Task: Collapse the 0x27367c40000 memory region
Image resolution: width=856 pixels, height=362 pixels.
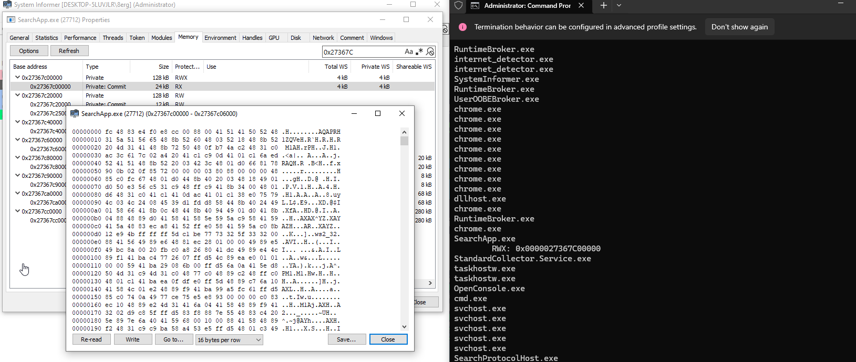Action: pyautogui.click(x=17, y=122)
